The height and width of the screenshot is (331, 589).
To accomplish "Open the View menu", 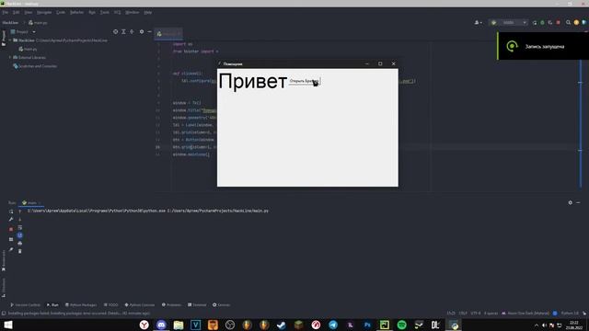I will pos(28,12).
